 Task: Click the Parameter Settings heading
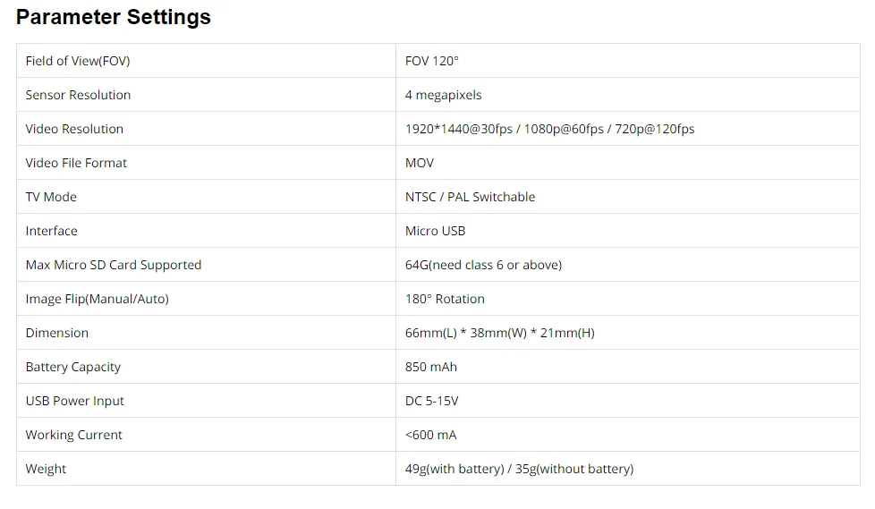[x=114, y=17]
